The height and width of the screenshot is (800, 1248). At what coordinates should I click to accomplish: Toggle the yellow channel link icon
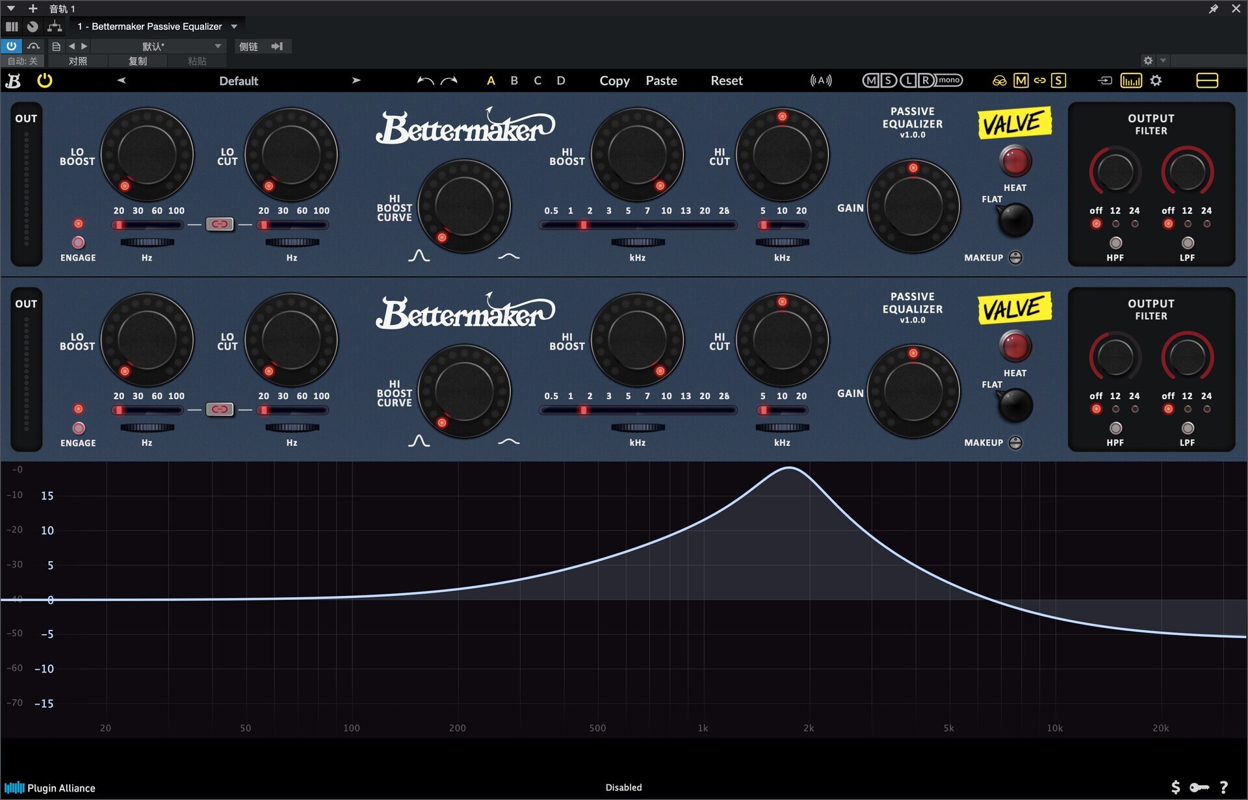1040,81
